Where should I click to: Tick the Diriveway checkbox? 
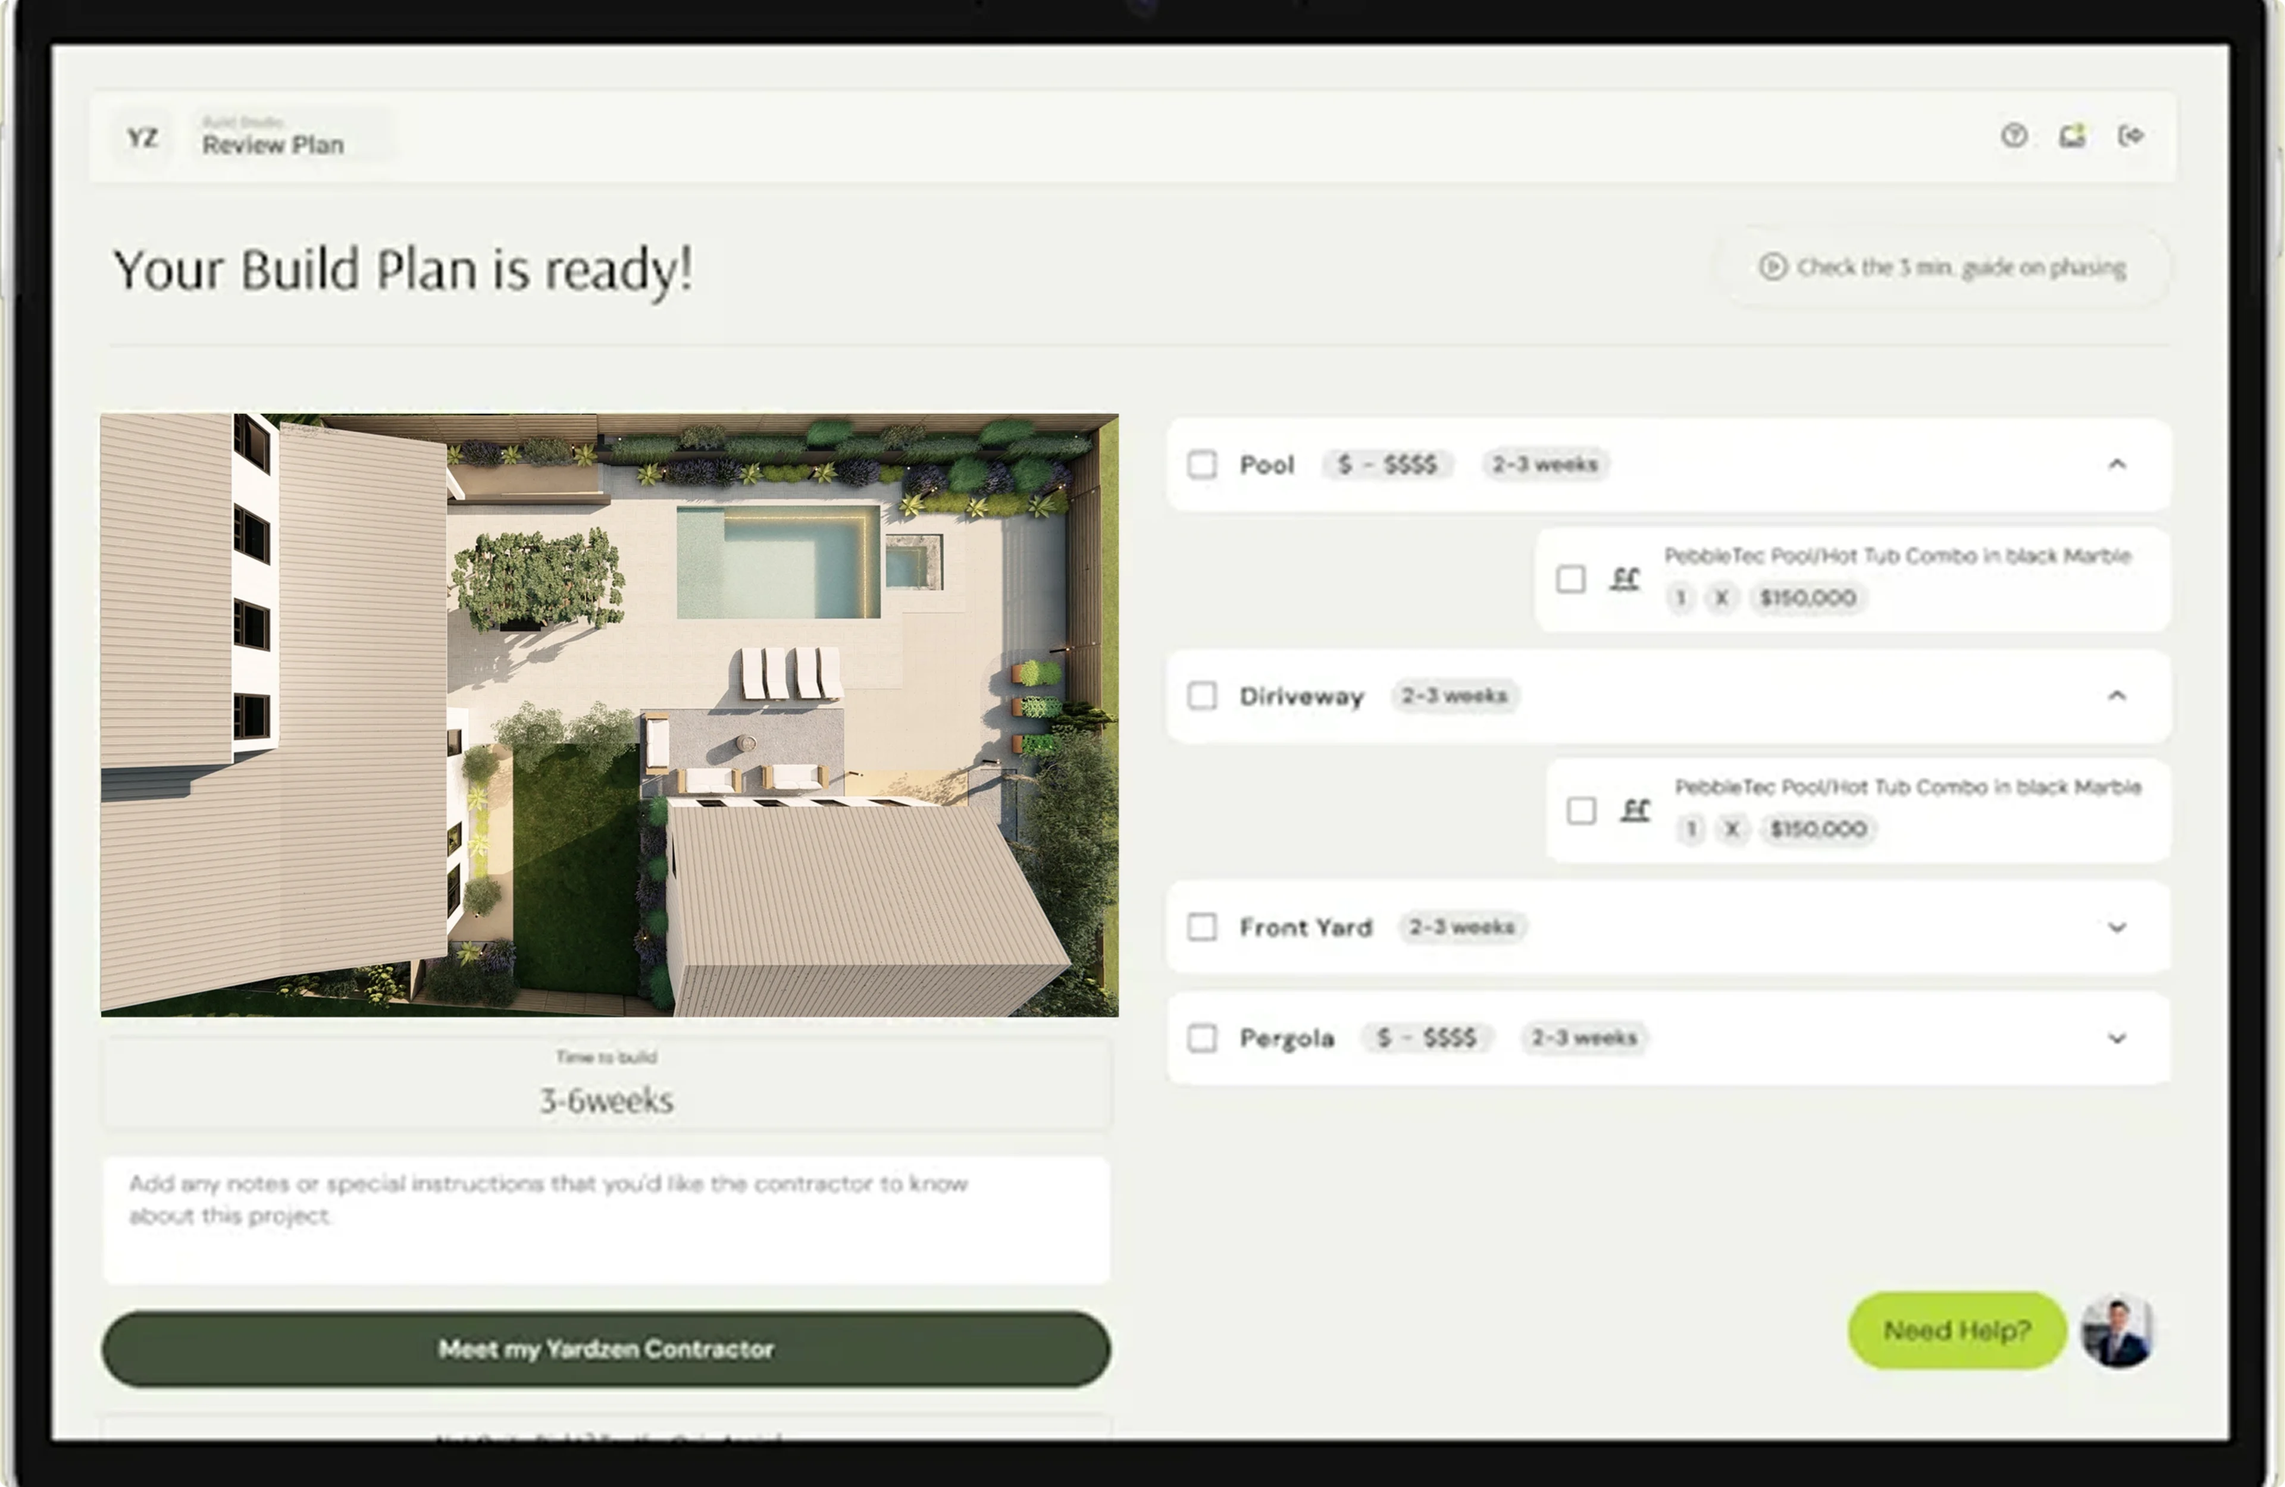1202,696
